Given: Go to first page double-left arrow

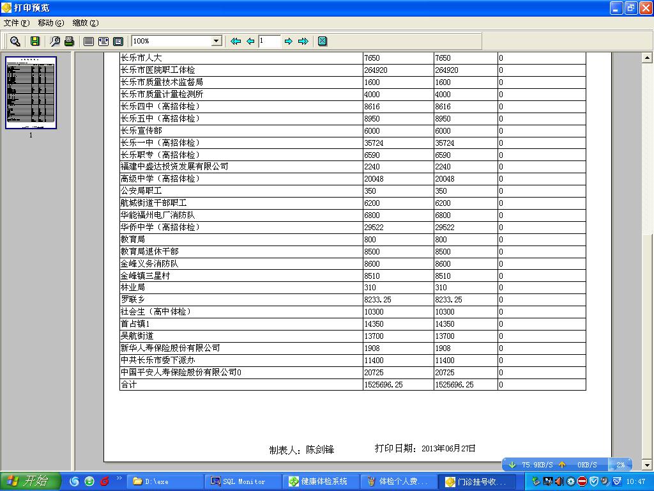Looking at the screenshot, I should 236,41.
